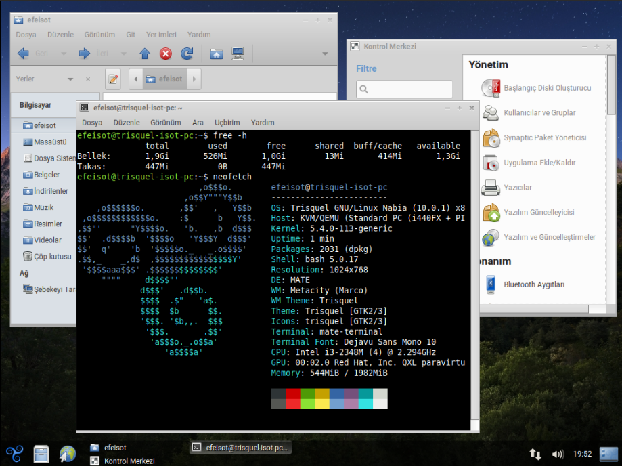Open Synaptic Paket Yöneticisi

[x=544, y=138]
